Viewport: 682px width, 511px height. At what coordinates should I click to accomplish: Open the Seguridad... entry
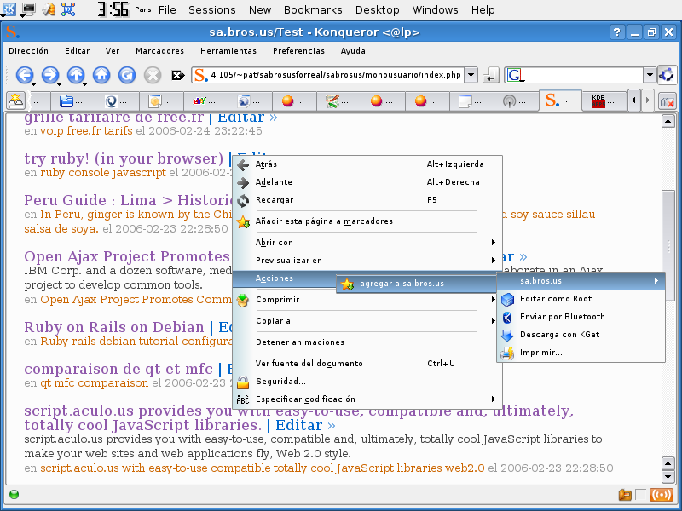(x=367, y=381)
